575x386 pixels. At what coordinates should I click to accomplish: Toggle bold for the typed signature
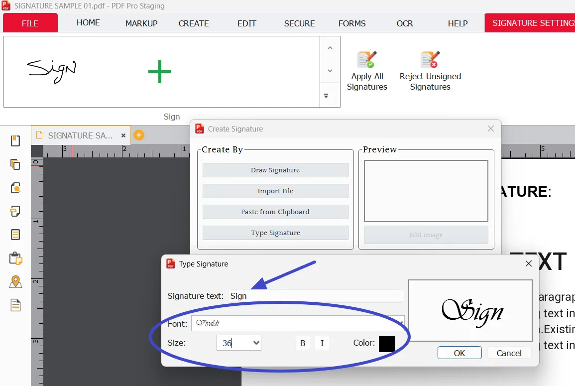point(303,343)
